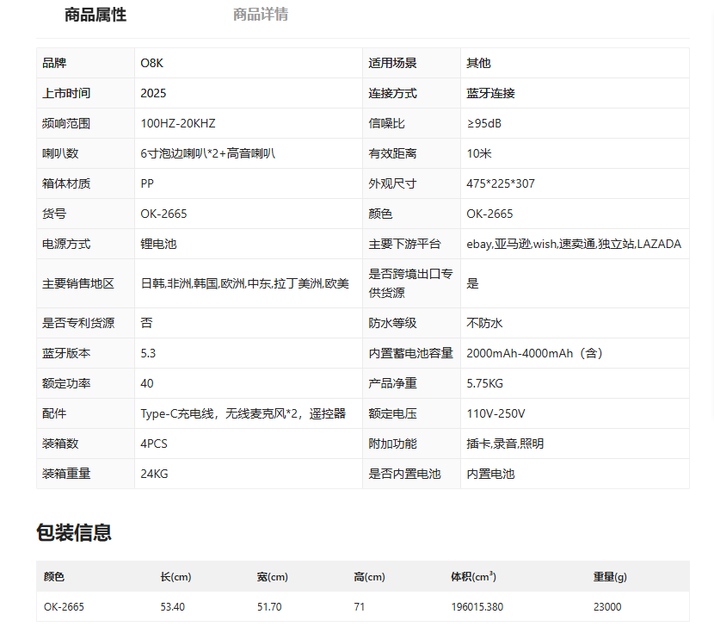The width and height of the screenshot is (714, 639).
Task: Click the 包装信息 section heading
Action: coord(74,532)
